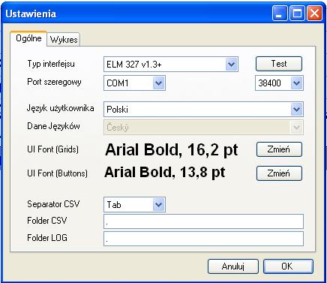Click the Folder CSV input field

click(x=203, y=221)
